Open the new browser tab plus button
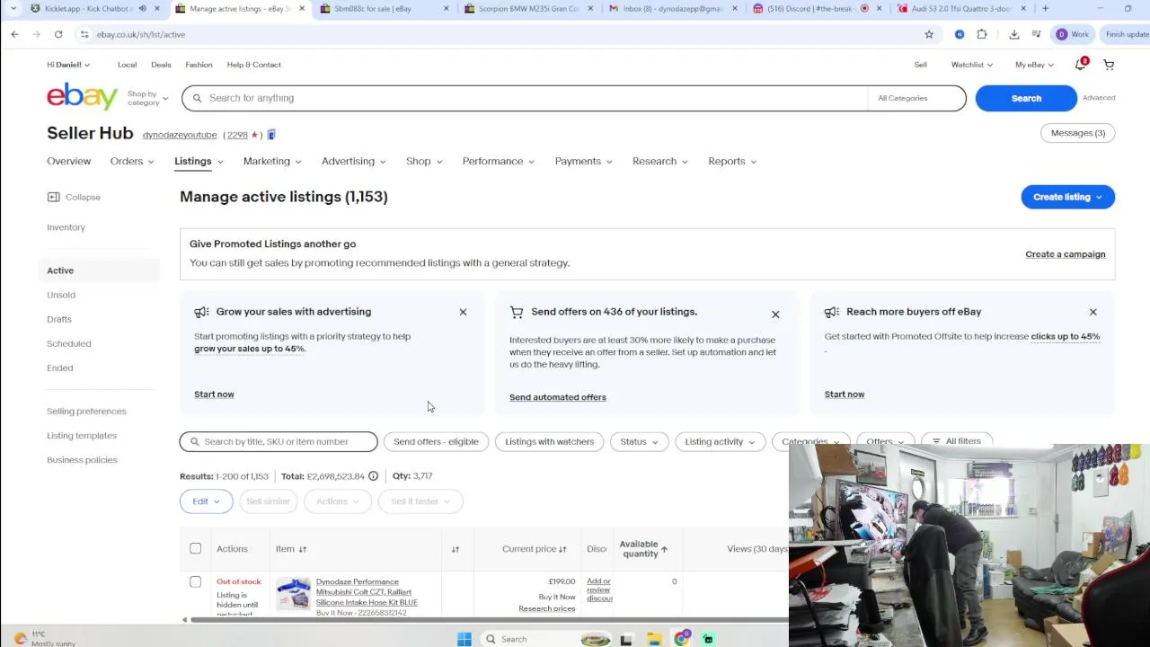The width and height of the screenshot is (1150, 647). [1045, 9]
